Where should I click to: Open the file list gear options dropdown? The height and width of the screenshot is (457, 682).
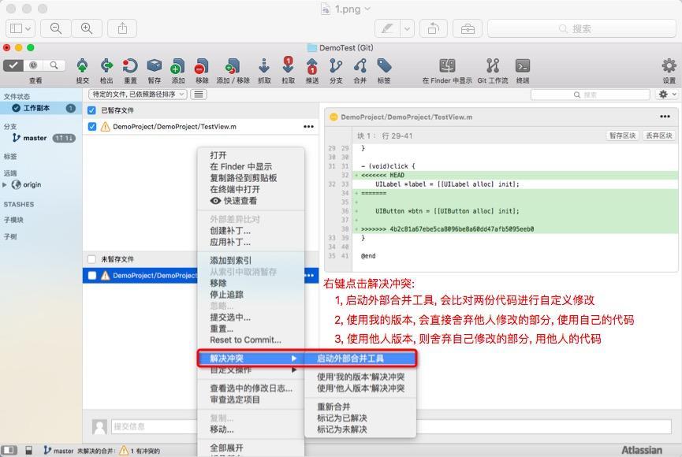point(666,95)
